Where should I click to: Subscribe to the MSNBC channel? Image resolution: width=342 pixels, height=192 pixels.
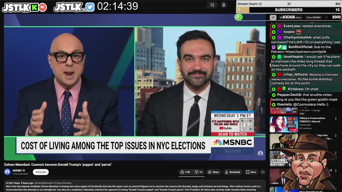tap(41, 172)
